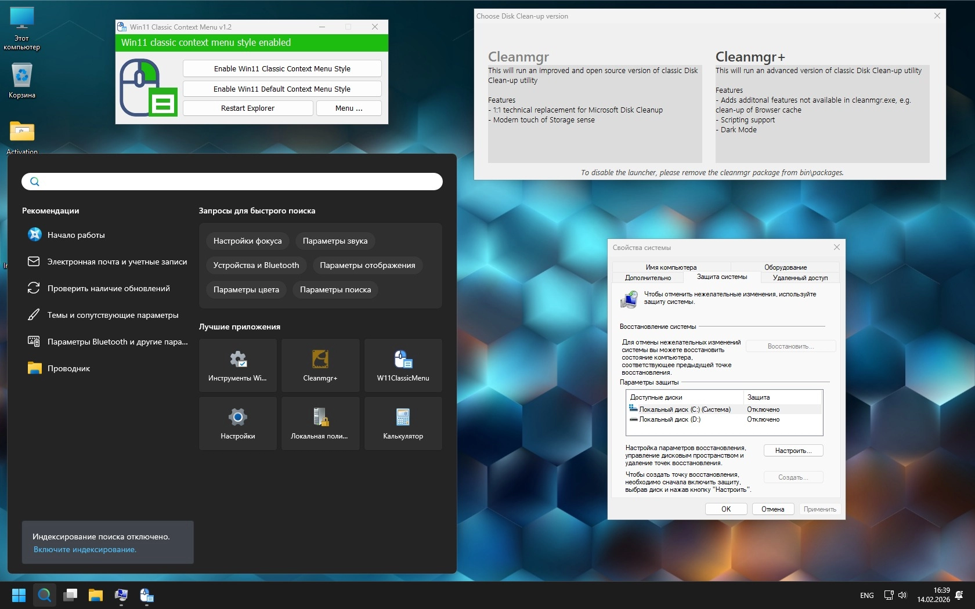
Task: Open Локальная политика app tile
Action: click(x=320, y=423)
